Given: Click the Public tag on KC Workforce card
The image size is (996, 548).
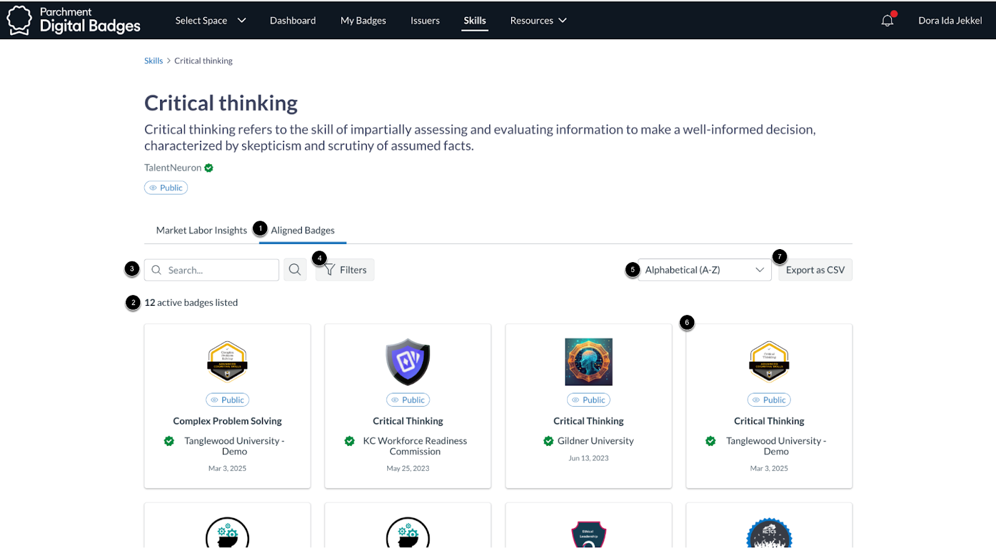Looking at the screenshot, I should coord(408,400).
